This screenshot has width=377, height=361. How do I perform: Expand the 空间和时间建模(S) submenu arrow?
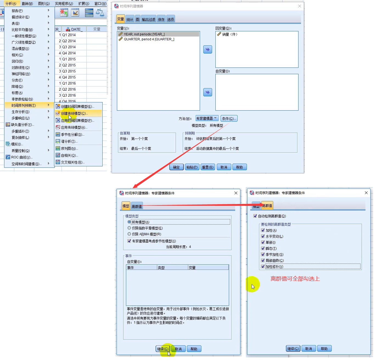pyautogui.click(x=49, y=164)
